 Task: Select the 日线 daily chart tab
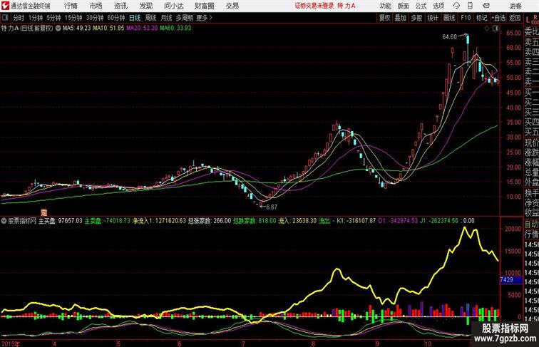click(x=135, y=18)
